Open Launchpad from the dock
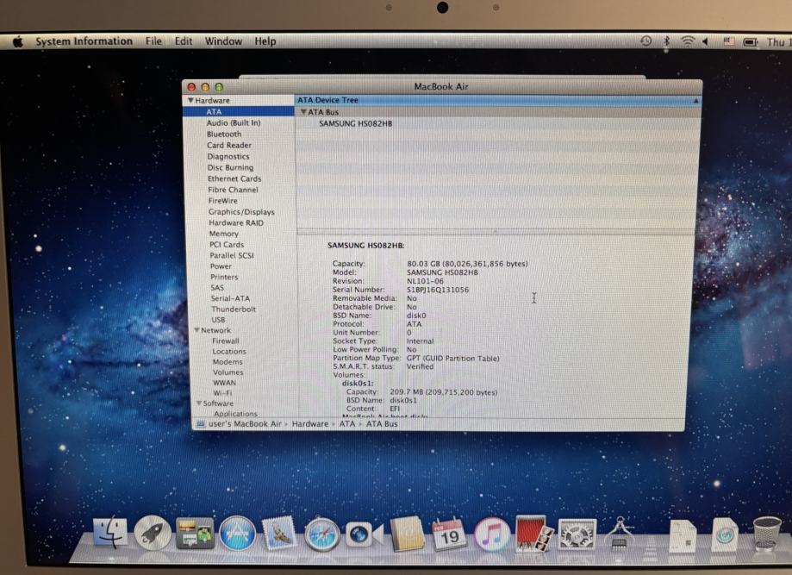The height and width of the screenshot is (575, 792). [153, 534]
